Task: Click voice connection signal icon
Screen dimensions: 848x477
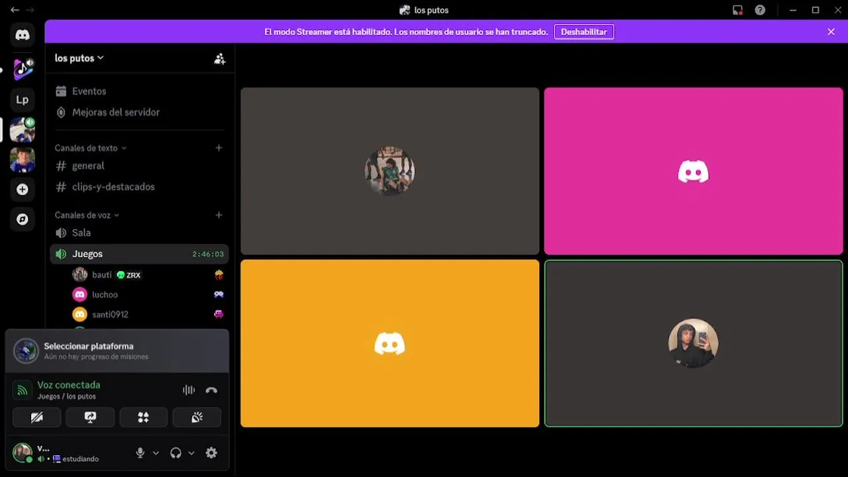Action: [x=23, y=390]
